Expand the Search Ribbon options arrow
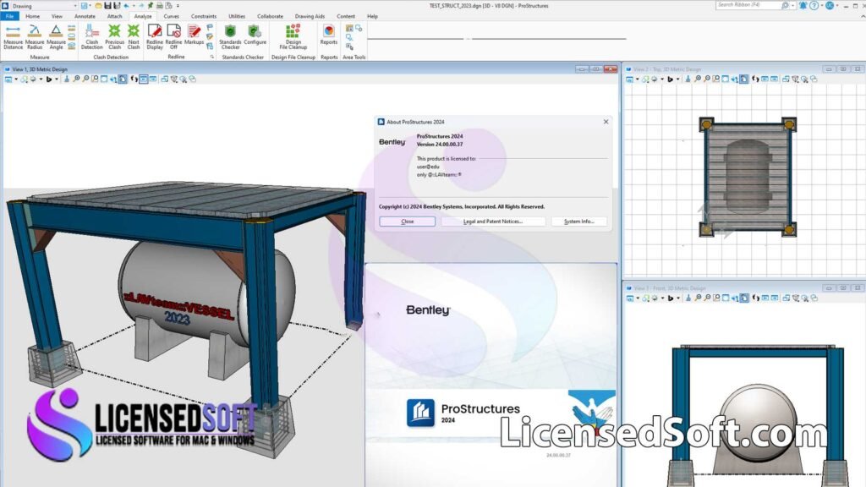 pos(793,6)
